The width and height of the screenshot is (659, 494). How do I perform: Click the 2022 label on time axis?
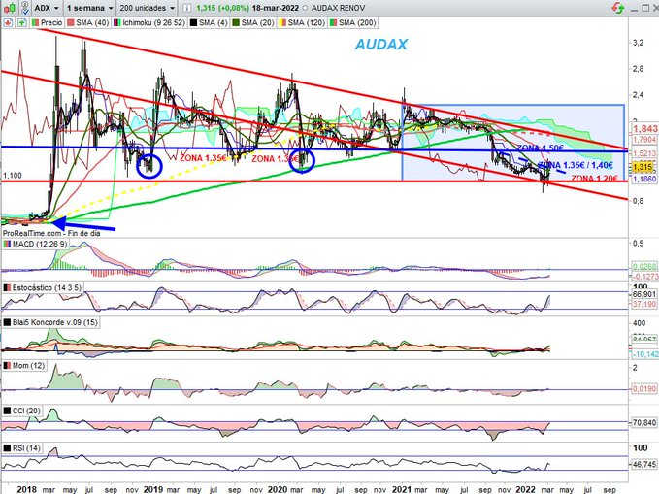point(525,489)
